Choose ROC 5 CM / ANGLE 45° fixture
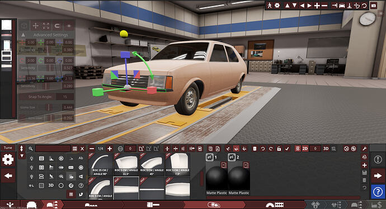 pyautogui.click(x=152, y=164)
